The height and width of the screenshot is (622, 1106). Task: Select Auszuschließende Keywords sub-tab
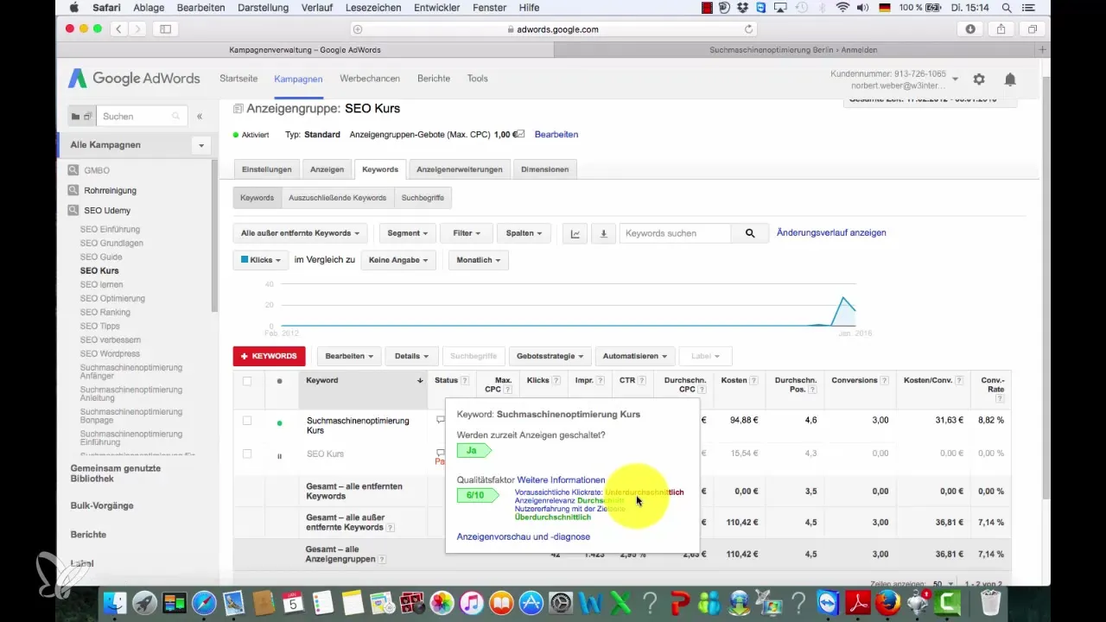338,198
